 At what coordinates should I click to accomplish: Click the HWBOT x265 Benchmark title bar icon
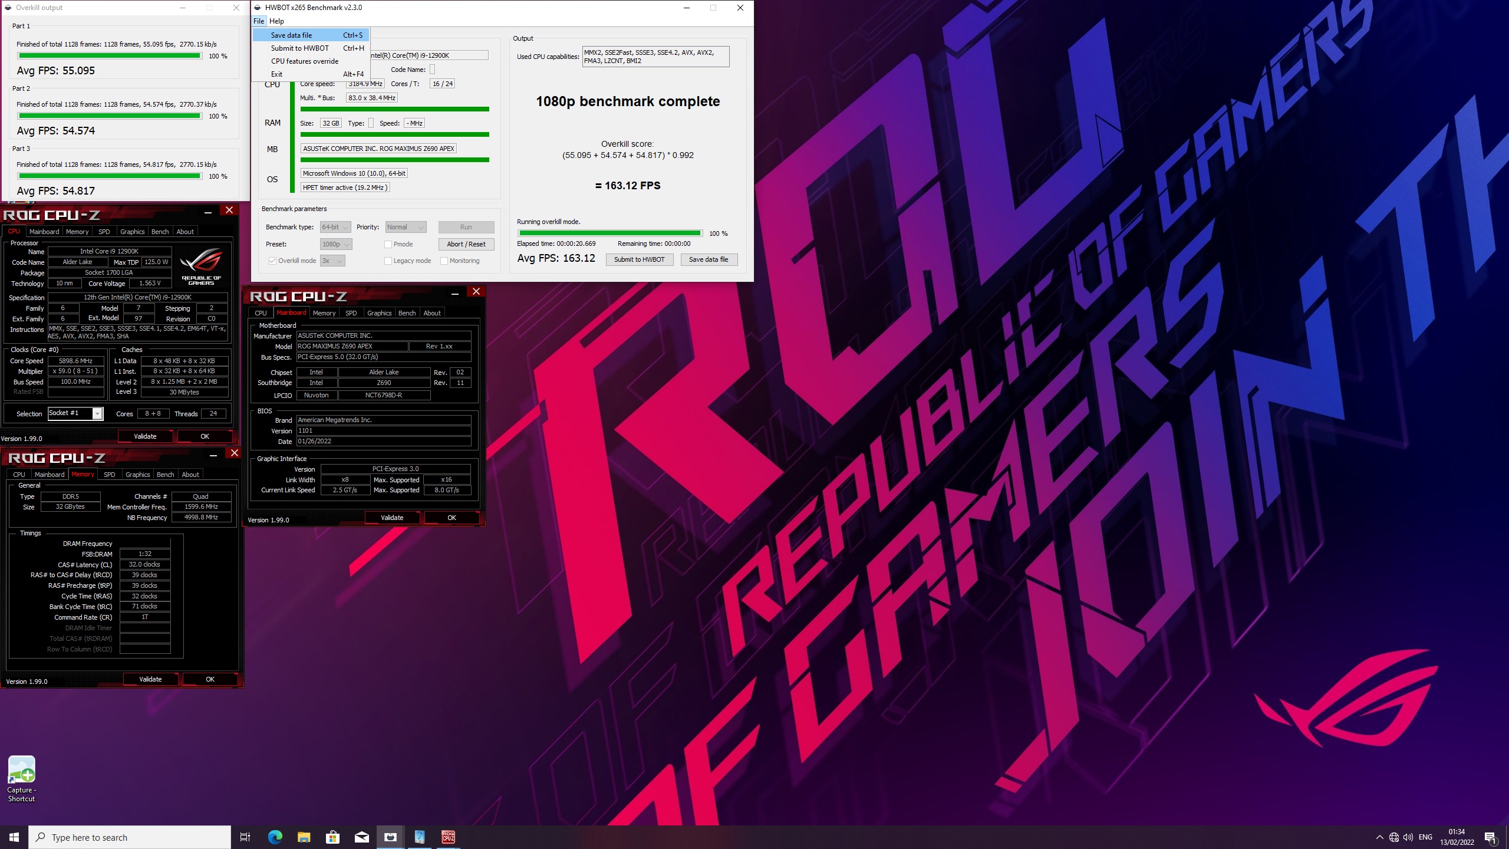[x=258, y=8]
